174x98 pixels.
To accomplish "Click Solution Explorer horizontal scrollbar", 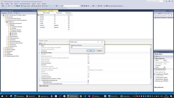I will [x=163, y=50].
